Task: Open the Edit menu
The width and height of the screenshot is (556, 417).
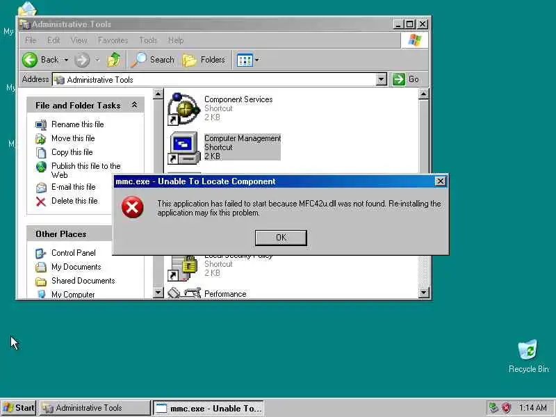Action: (54, 40)
